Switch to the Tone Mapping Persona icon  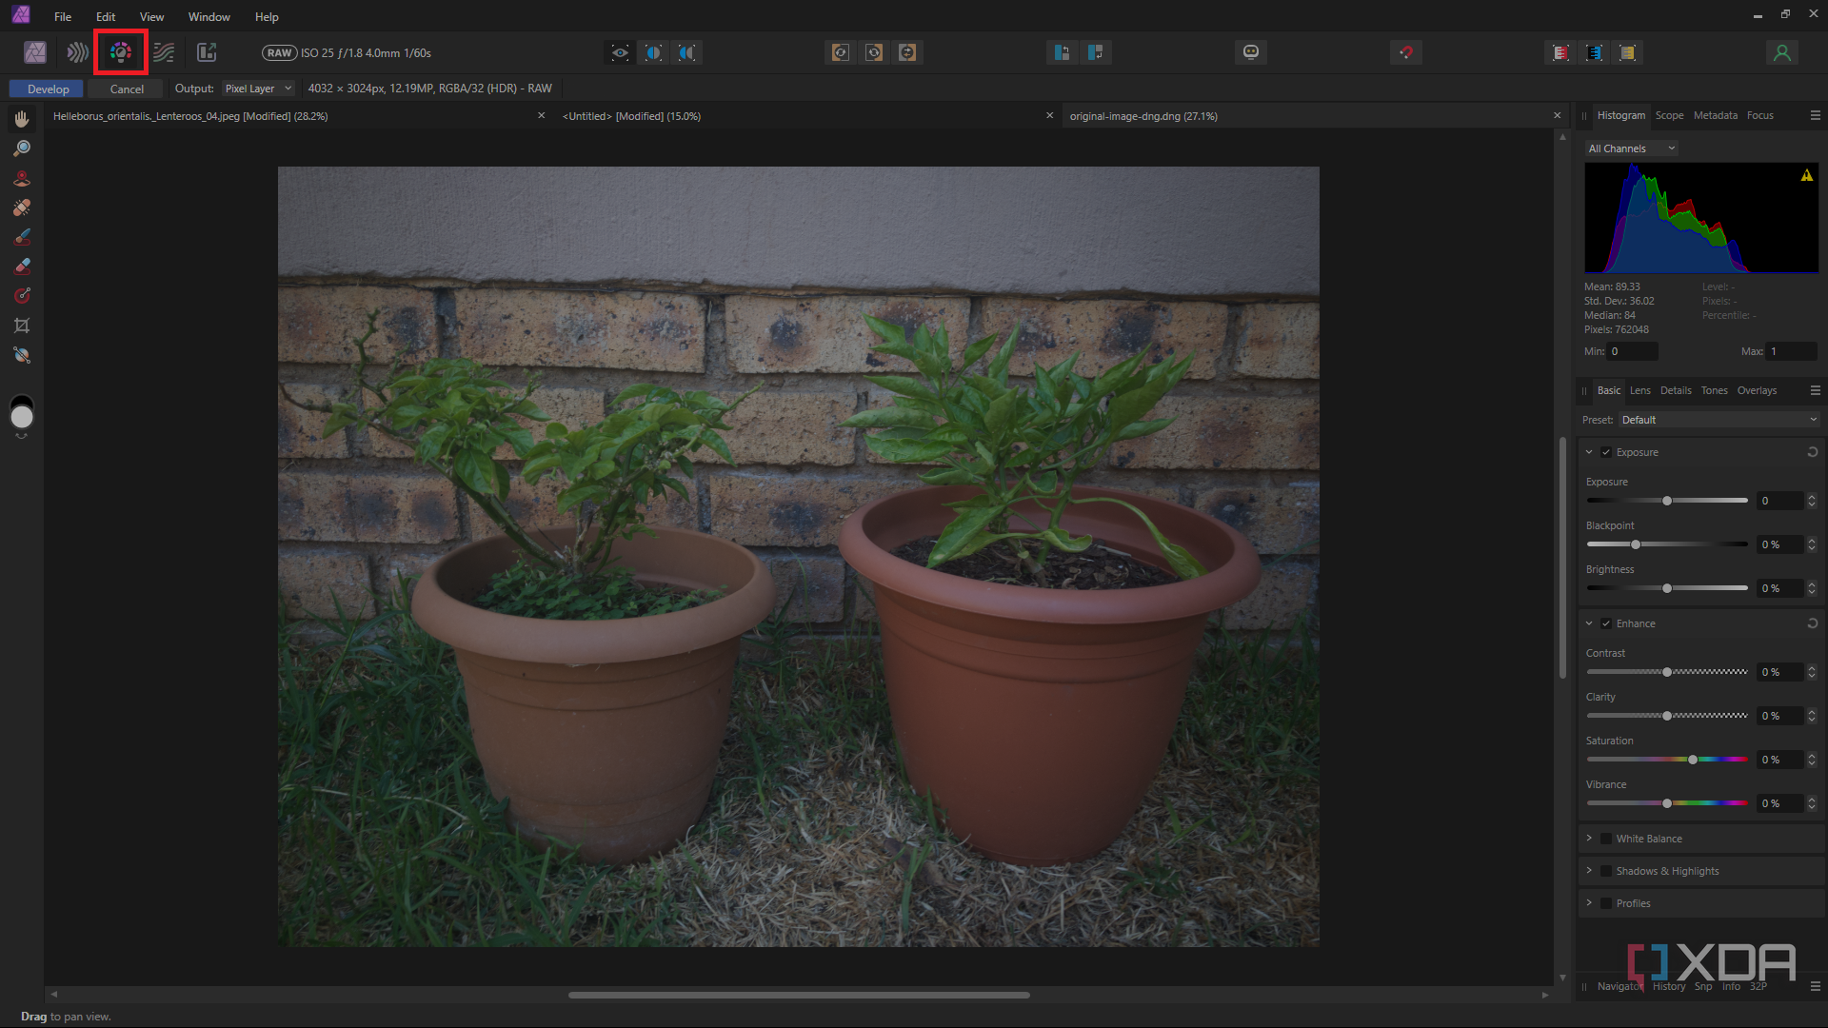pos(164,52)
